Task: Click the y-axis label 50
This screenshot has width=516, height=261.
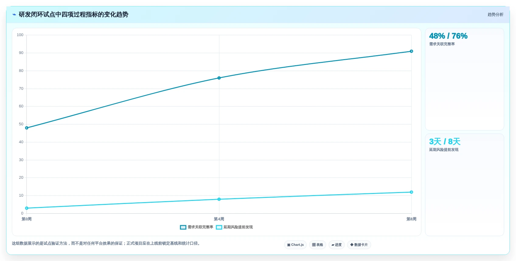Action: click(x=21, y=124)
